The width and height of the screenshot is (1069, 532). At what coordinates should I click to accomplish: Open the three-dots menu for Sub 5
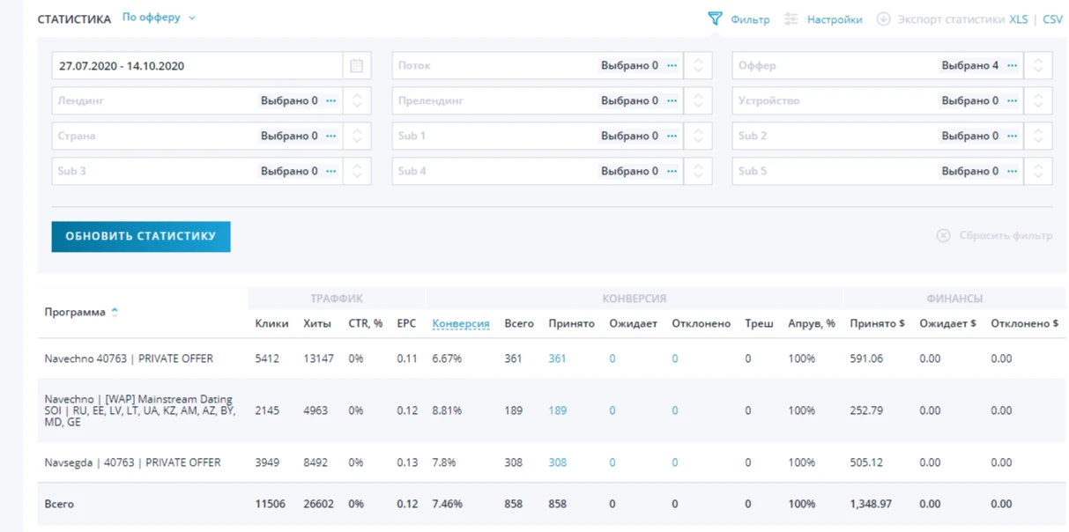coord(1013,171)
